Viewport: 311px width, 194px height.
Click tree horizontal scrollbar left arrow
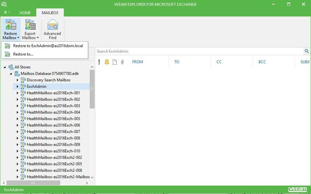(x=4, y=183)
